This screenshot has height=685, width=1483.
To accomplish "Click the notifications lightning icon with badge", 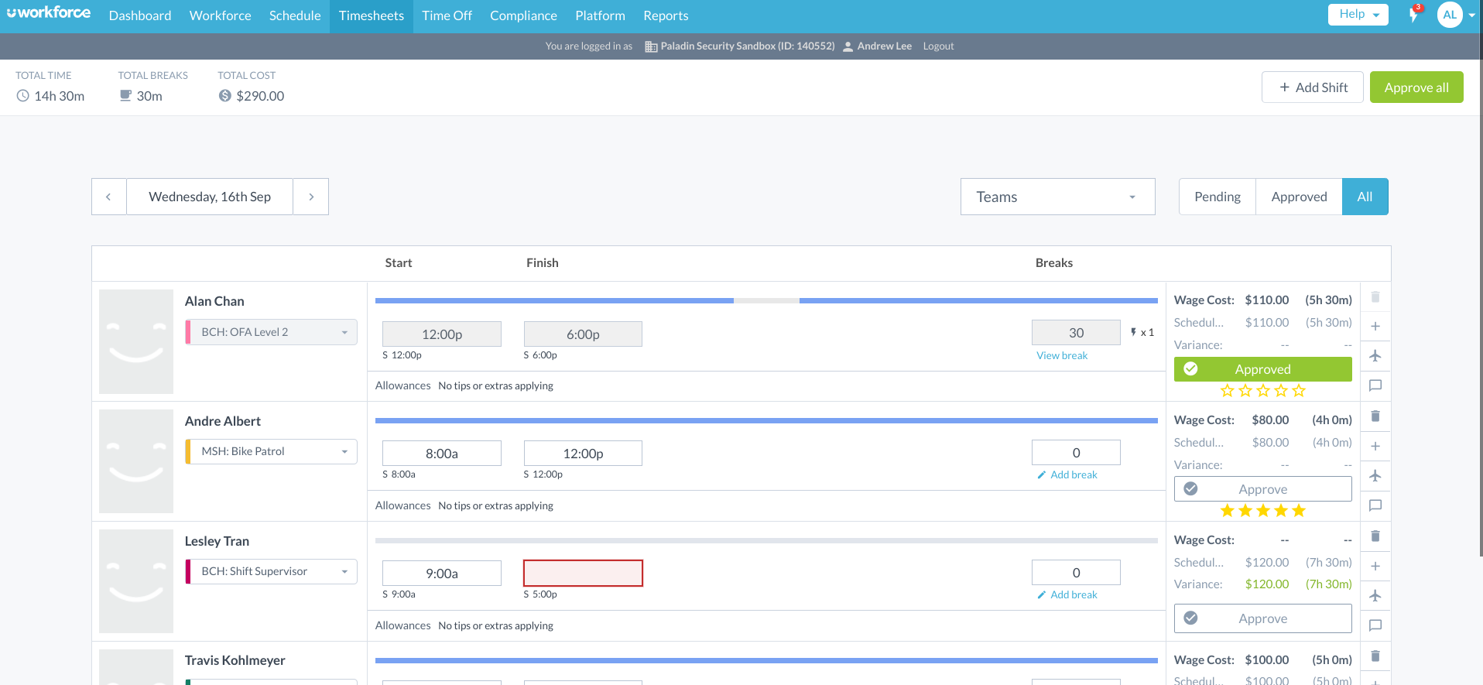I will click(1413, 15).
